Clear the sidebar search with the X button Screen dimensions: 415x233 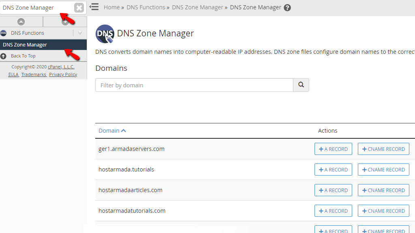(x=79, y=8)
